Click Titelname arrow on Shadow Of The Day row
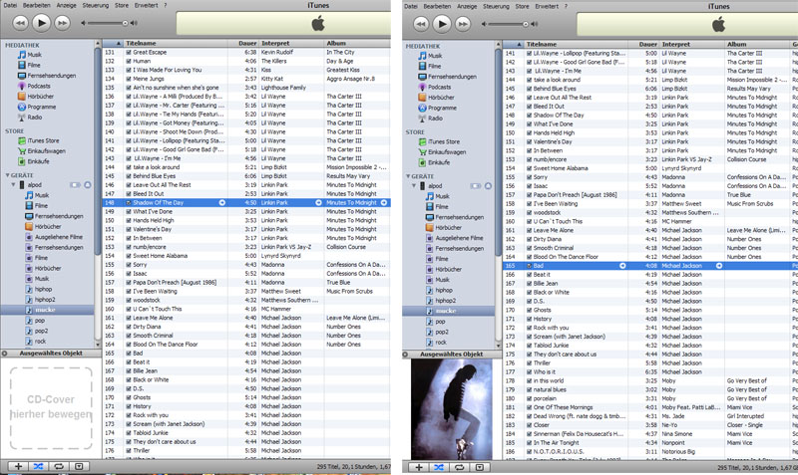The width and height of the screenshot is (798, 475). click(x=221, y=203)
